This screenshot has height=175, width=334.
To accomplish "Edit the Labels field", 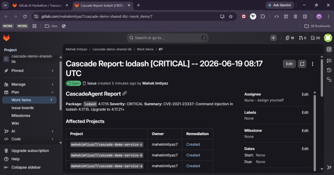I will coord(305,112).
